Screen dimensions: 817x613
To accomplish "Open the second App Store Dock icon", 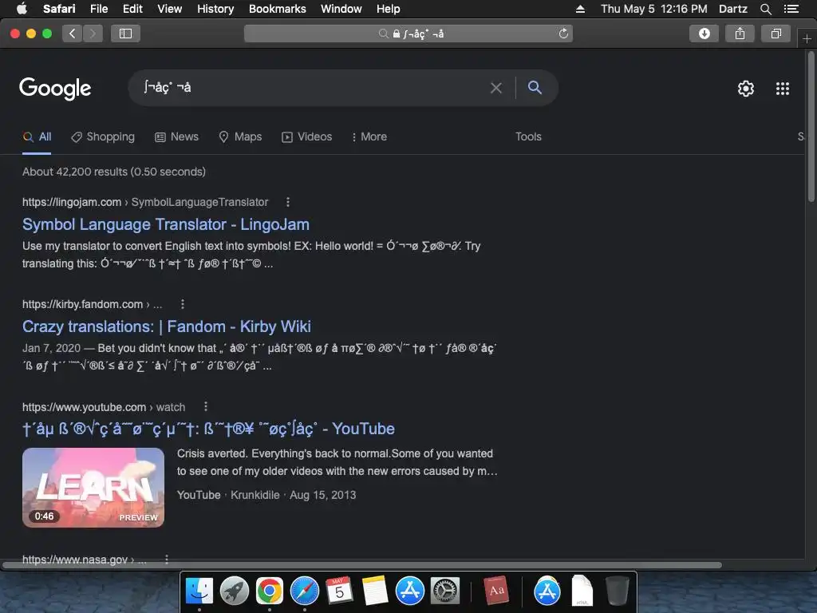I will pyautogui.click(x=547, y=591).
